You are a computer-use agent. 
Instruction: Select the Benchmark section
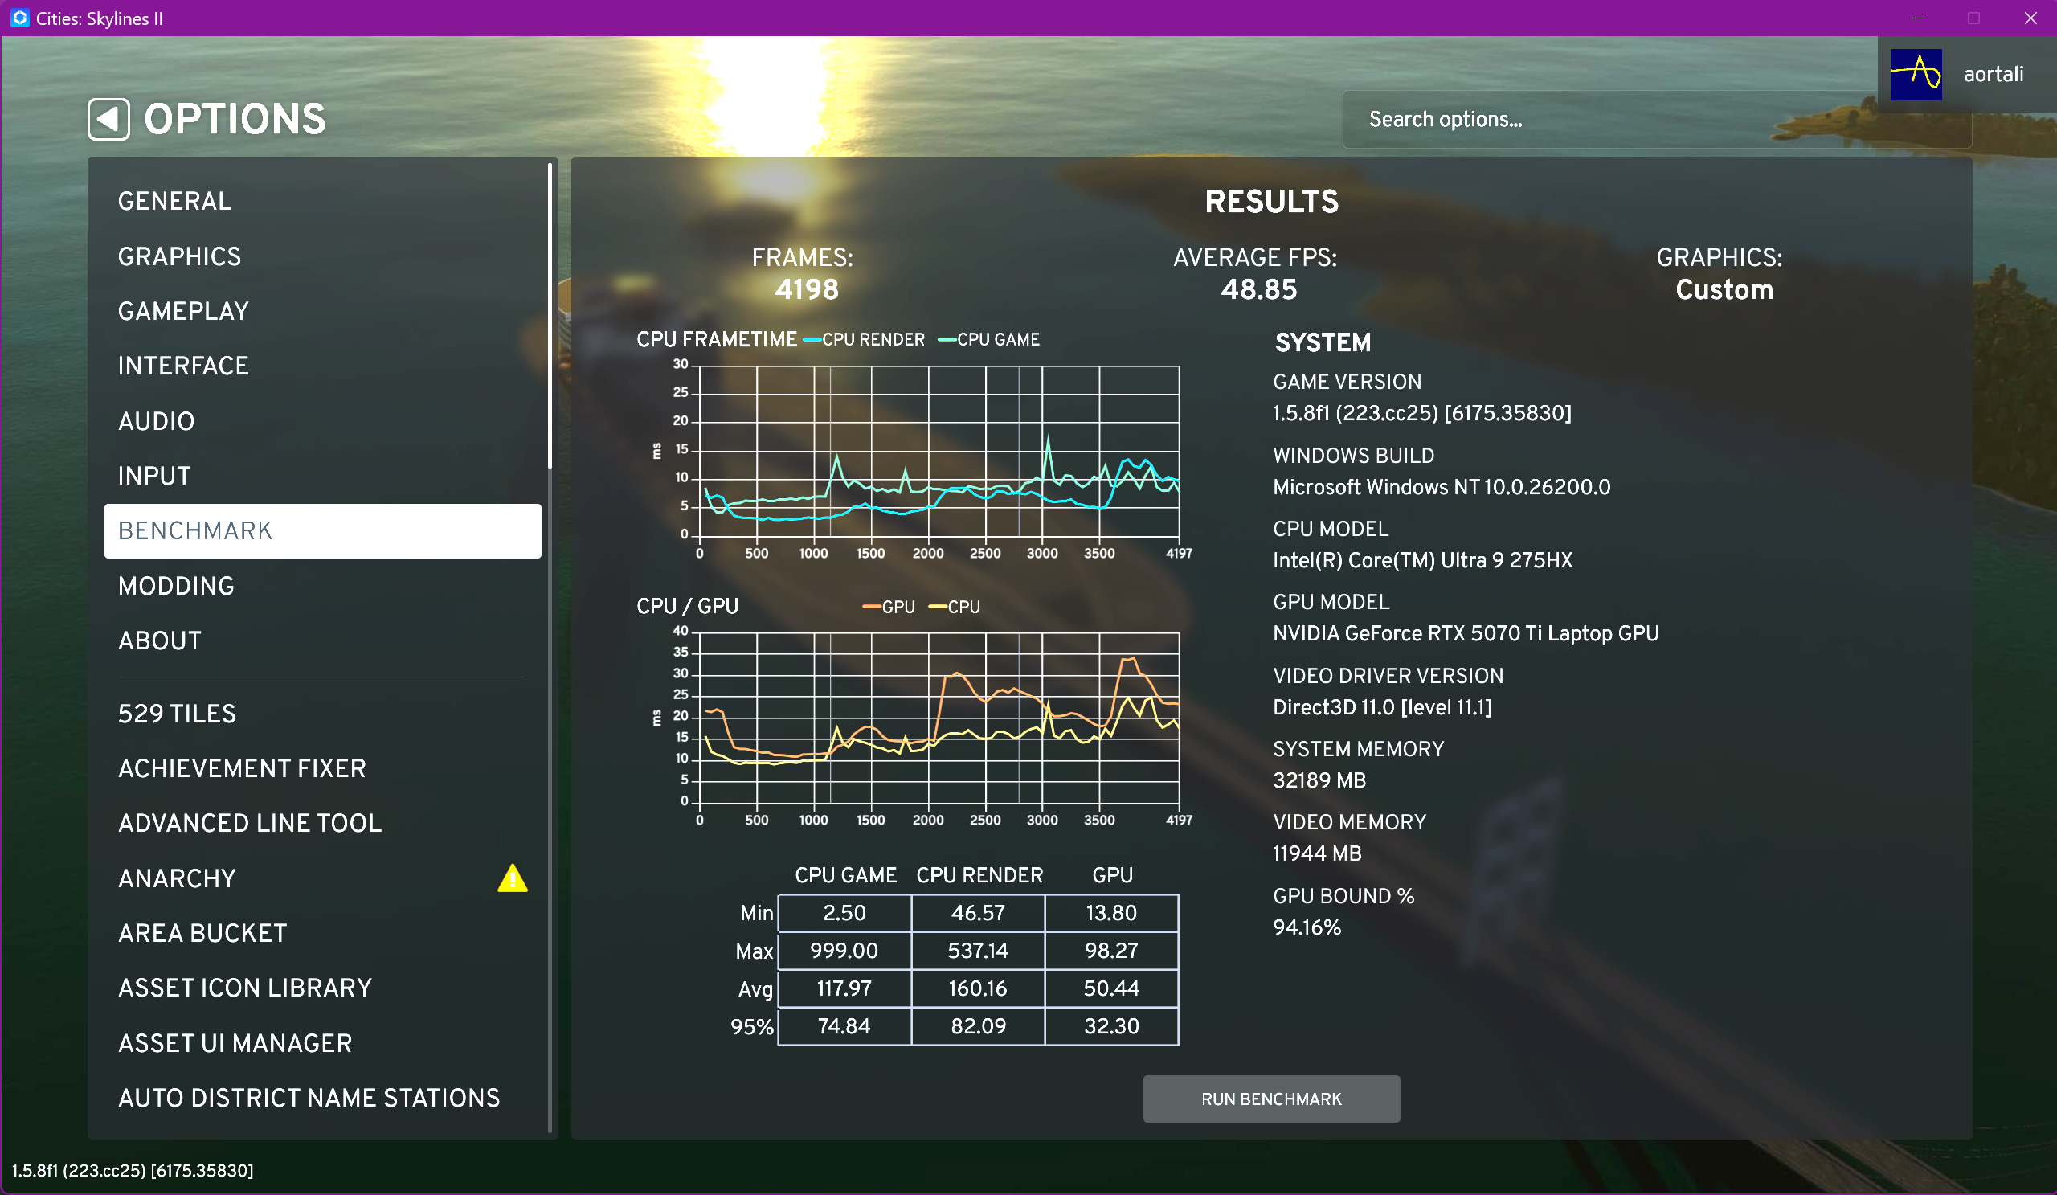coord(322,530)
